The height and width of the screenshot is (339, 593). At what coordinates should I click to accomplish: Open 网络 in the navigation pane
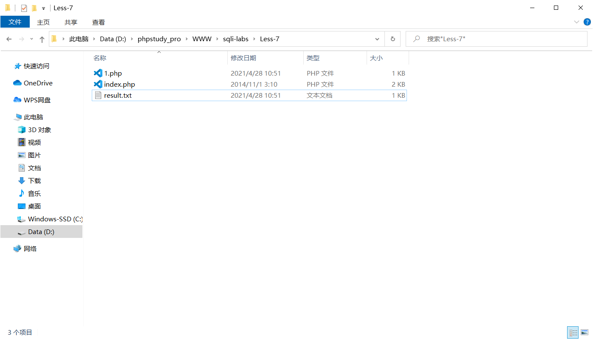click(x=30, y=249)
